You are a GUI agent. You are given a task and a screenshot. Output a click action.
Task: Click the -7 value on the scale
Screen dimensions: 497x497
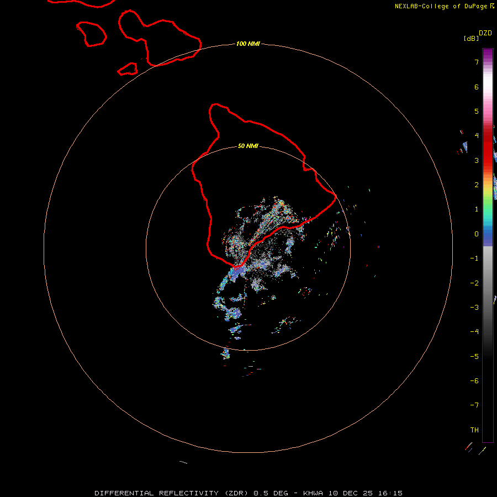coord(474,405)
